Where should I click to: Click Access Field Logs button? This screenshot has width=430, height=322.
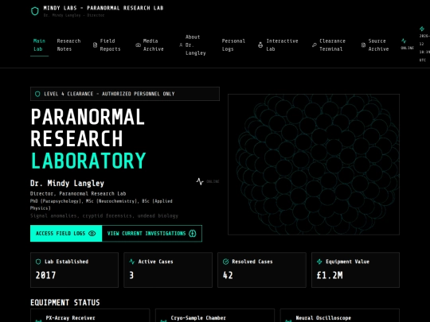click(66, 234)
